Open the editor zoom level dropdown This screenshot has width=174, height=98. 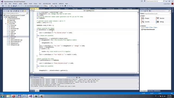[x=33, y=73]
